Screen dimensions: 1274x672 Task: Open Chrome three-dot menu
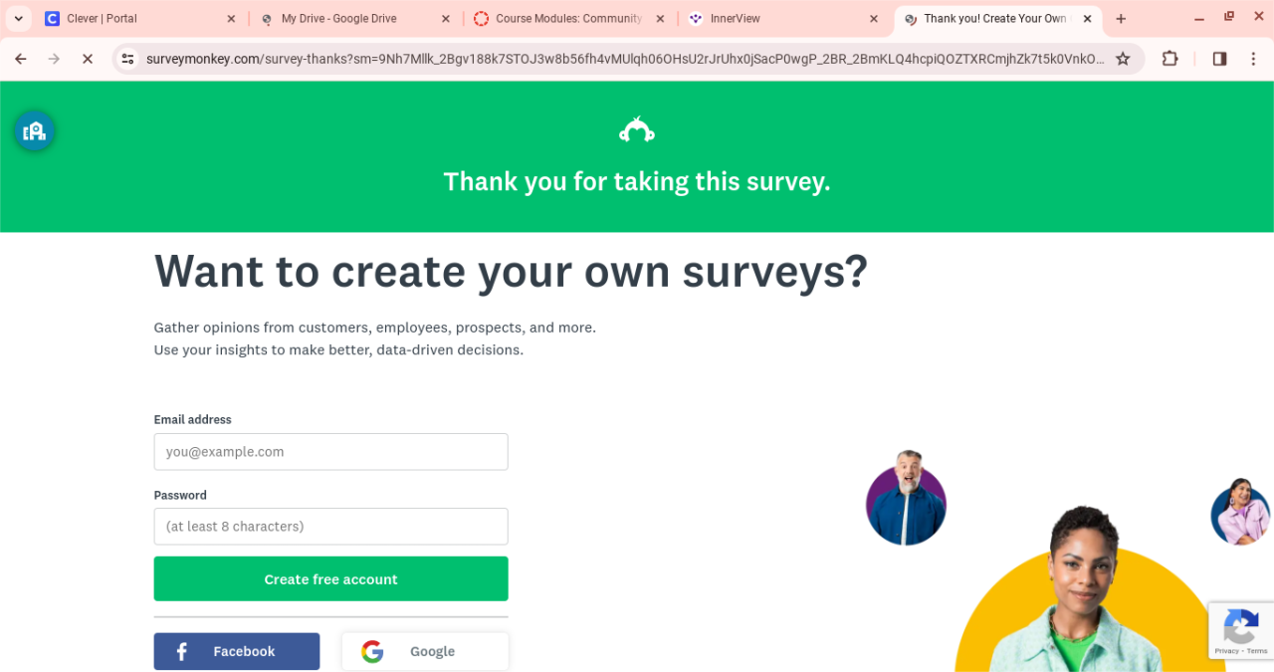tap(1253, 59)
